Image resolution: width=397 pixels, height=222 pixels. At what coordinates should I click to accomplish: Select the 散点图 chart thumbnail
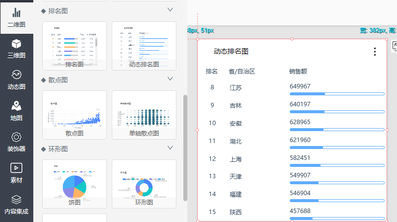(x=75, y=114)
